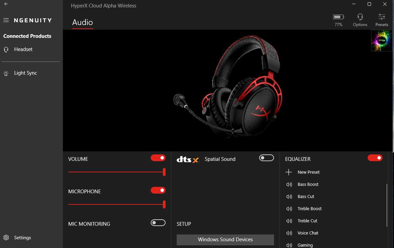The width and height of the screenshot is (394, 248).
Task: Open headset Options icon
Action: 360,17
